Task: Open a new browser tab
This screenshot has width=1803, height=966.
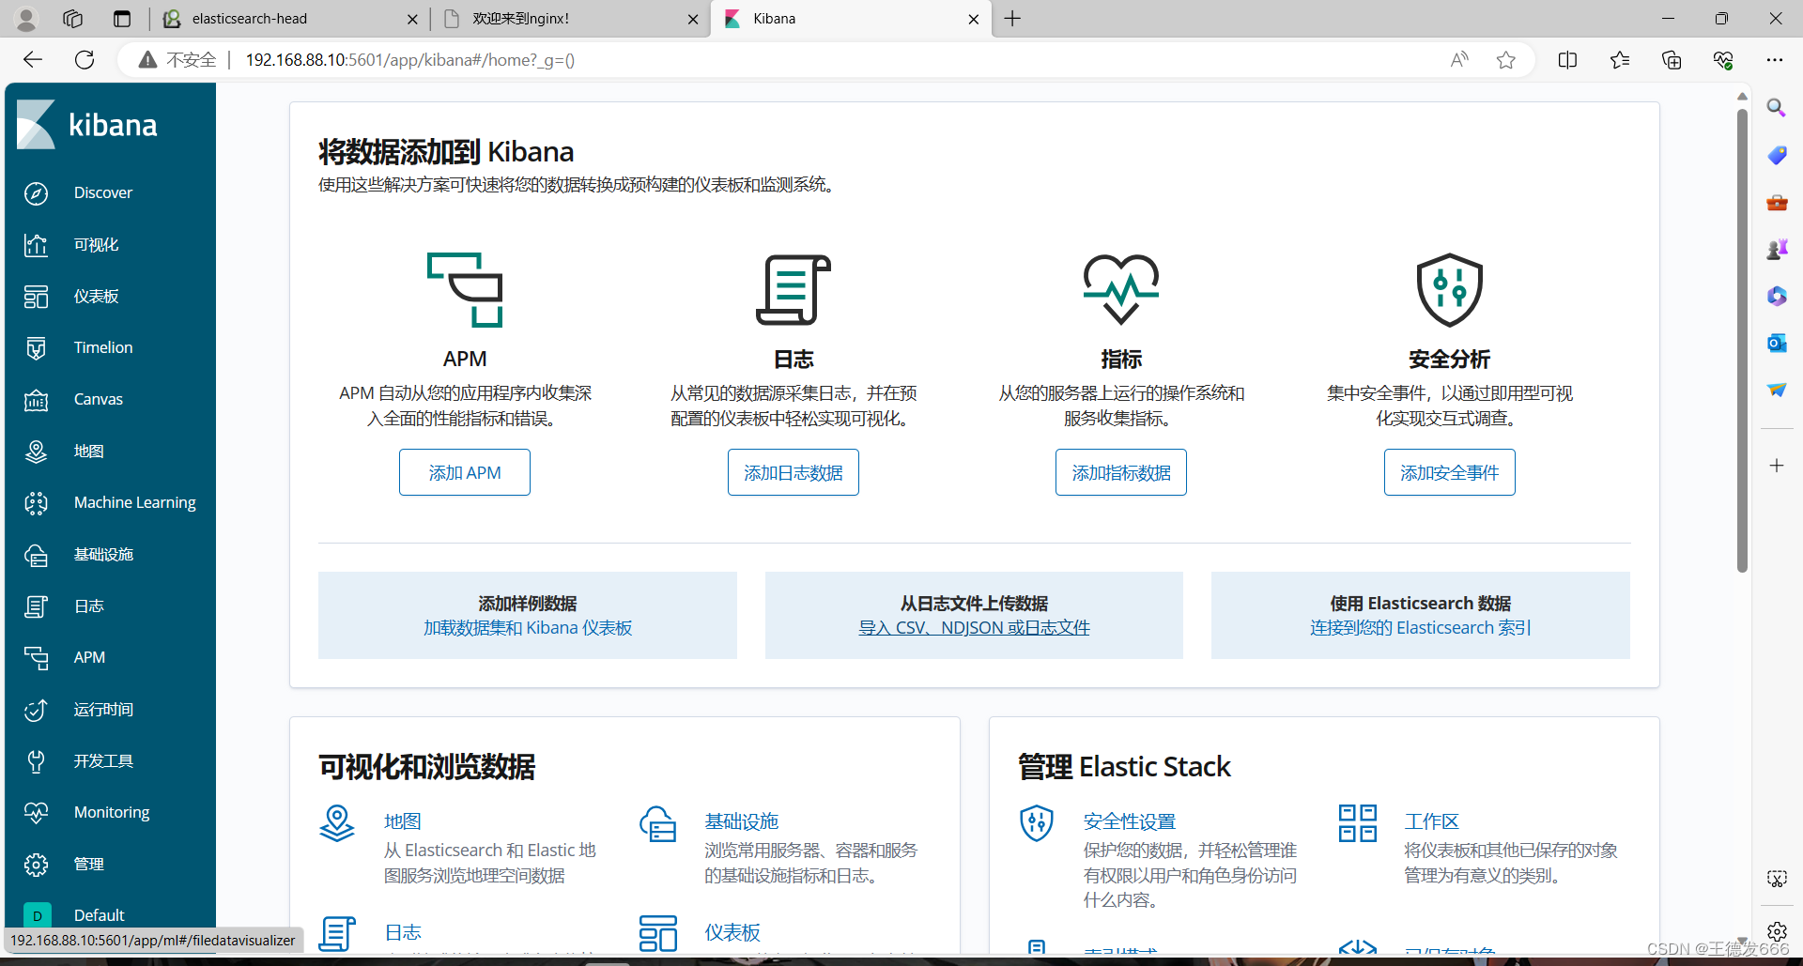Action: [x=1012, y=19]
